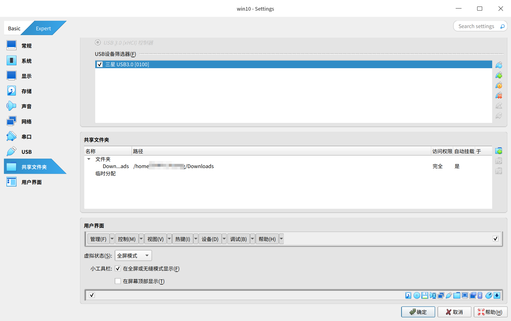Select USB 3.0 (xHCI) controller radio
This screenshot has height=321, width=511.
98,42
